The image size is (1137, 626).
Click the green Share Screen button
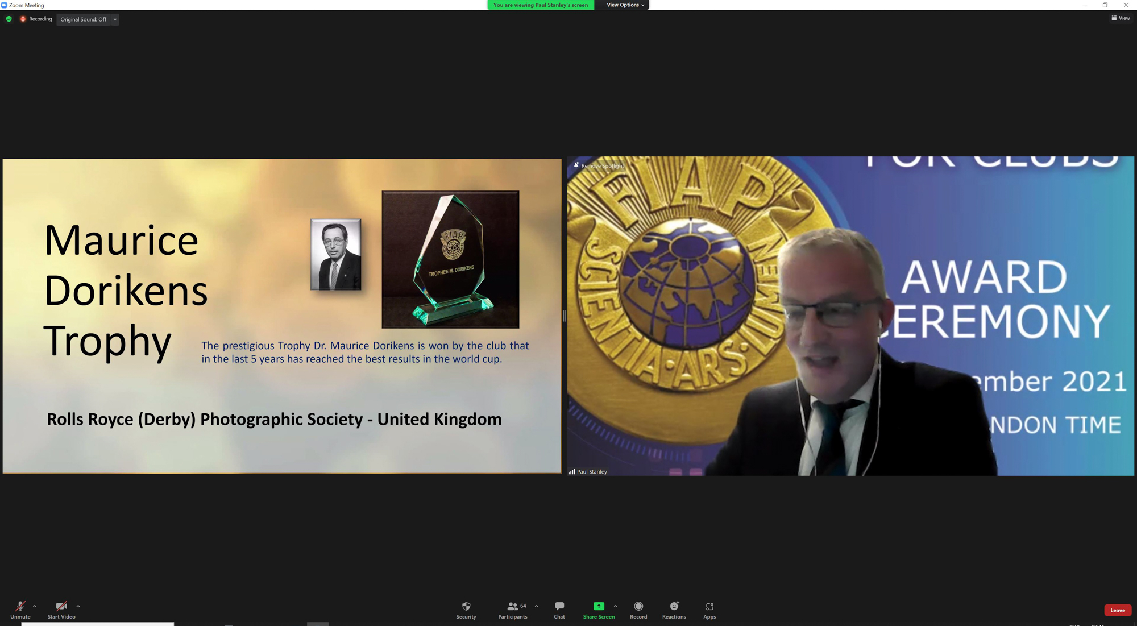click(x=599, y=610)
